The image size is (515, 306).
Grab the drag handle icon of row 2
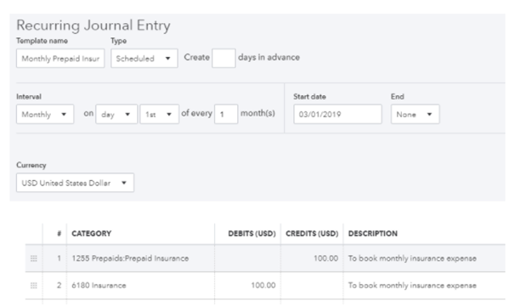coord(34,286)
